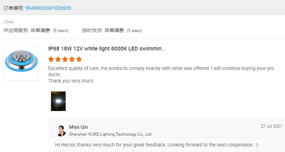The width and height of the screenshot is (285, 152).
Task: Click the 按时发货 rating label
Action: (92, 31)
